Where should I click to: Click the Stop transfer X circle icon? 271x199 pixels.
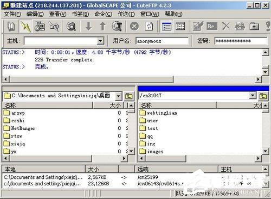(x=134, y=27)
